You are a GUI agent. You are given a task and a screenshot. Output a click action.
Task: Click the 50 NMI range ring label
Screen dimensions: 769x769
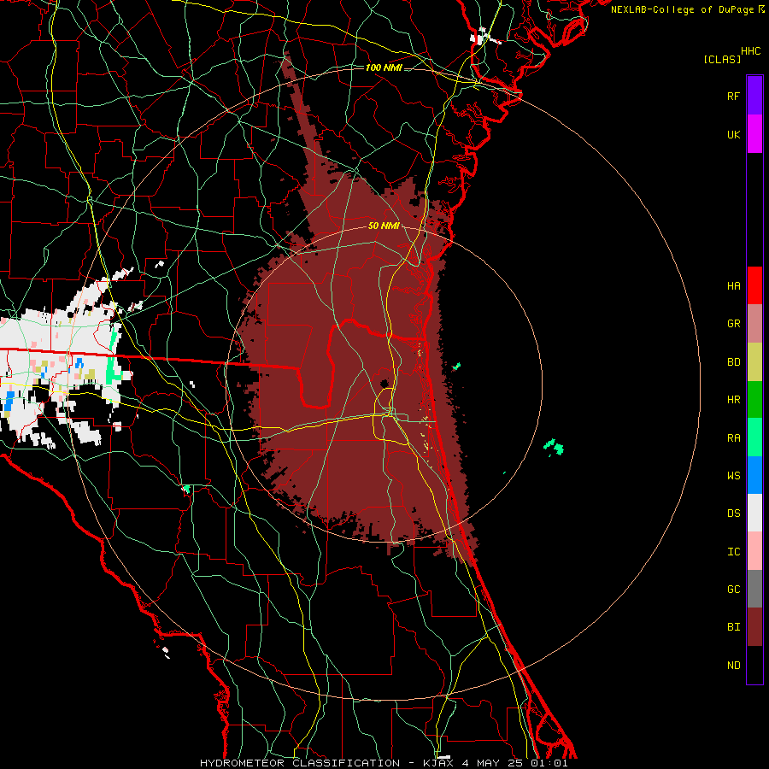[x=384, y=226]
